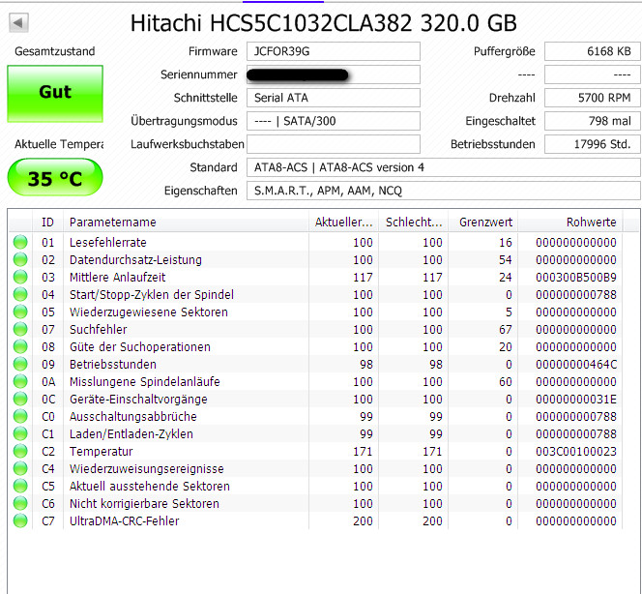The image size is (642, 594).
Task: Click status icon for Laden/Entladen-Zyklen
Action: point(20,433)
